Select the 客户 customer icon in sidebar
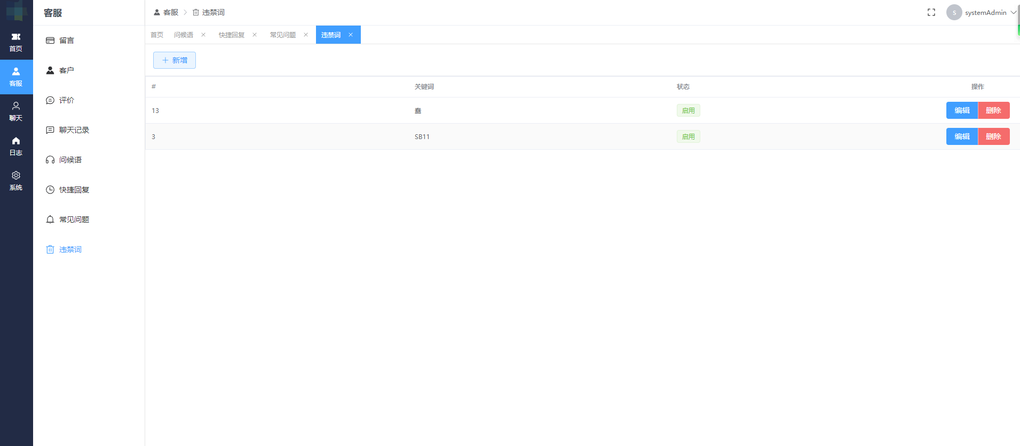This screenshot has width=1020, height=446. point(50,70)
